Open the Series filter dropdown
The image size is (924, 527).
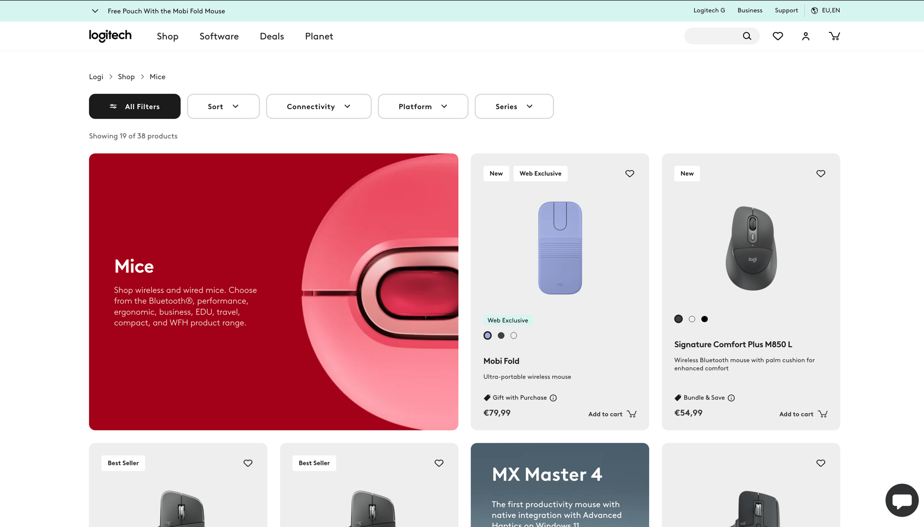(514, 106)
